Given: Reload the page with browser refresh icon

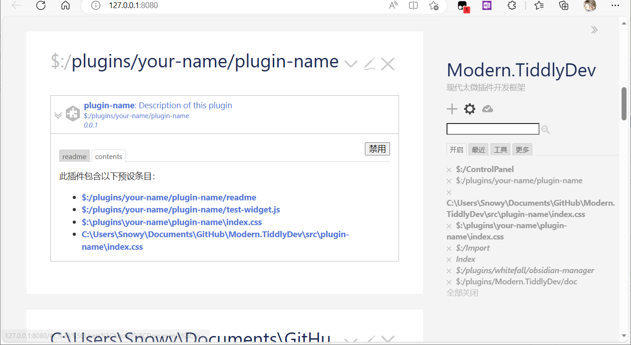Looking at the screenshot, I should click(x=41, y=5).
